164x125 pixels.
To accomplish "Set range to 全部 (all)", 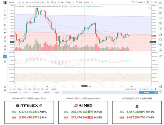I will tap(47, 89).
